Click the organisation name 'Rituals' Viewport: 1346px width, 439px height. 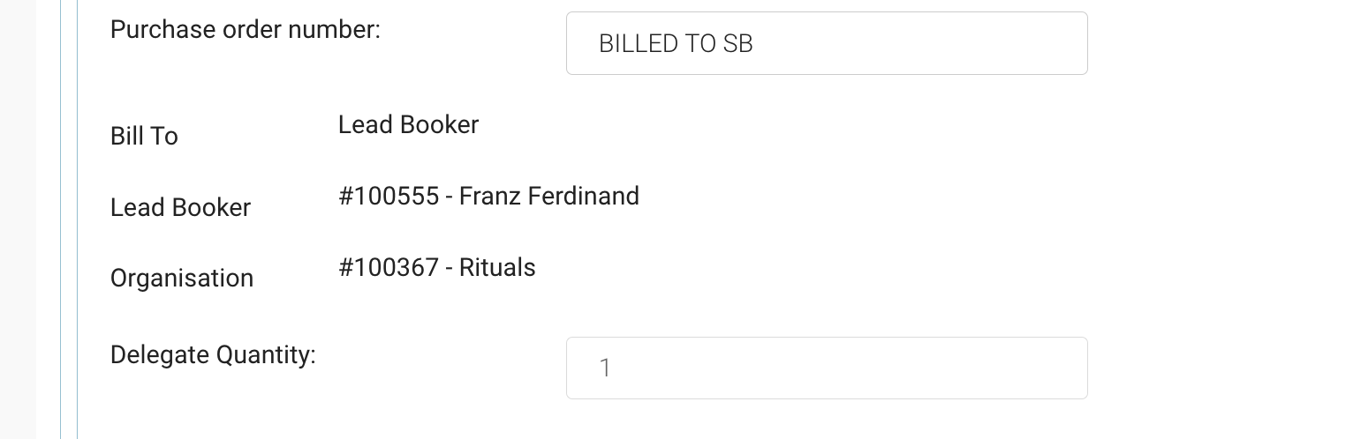click(x=497, y=267)
